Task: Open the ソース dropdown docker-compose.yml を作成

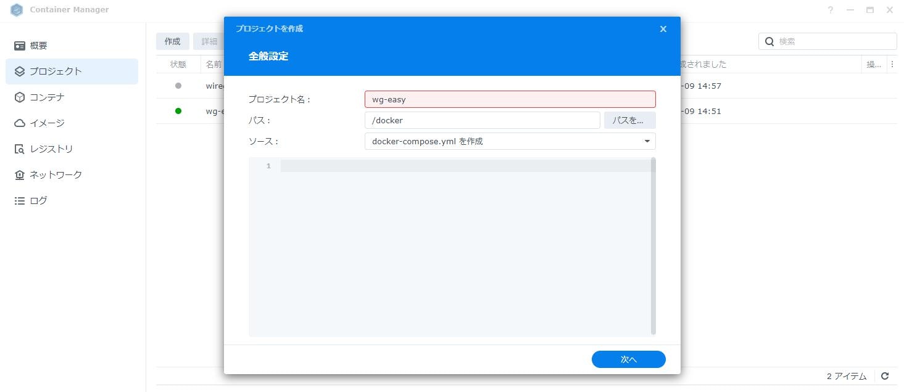Action: pyautogui.click(x=510, y=141)
